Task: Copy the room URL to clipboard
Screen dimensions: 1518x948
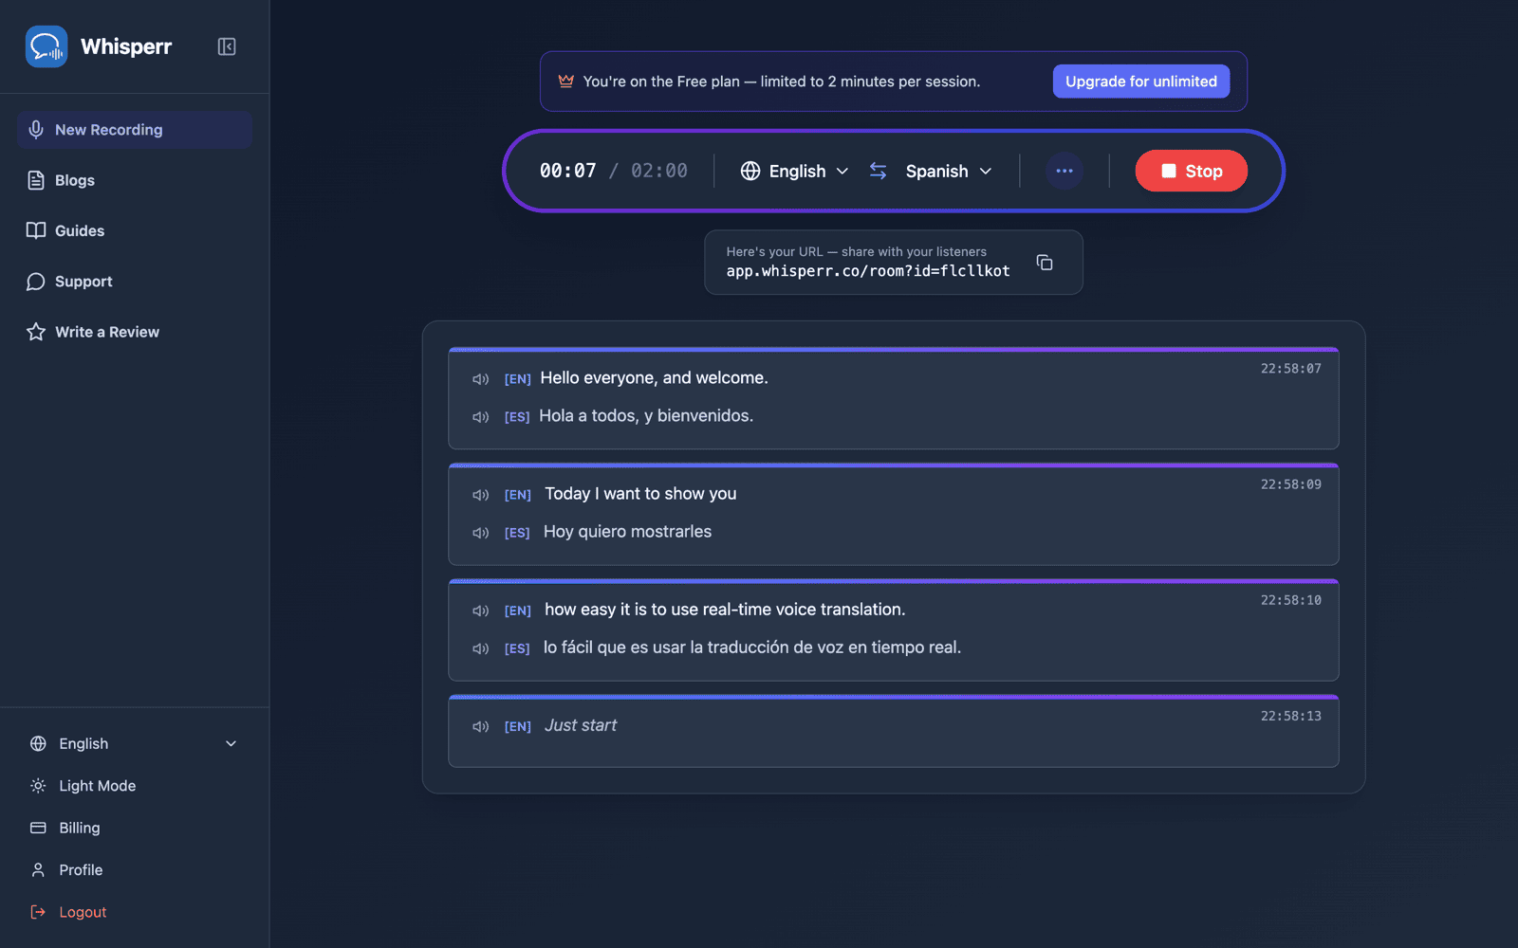Action: [1045, 263]
